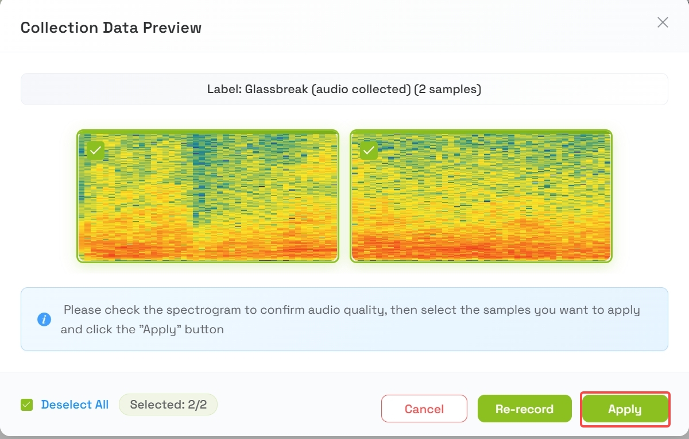Viewport: 689px width, 439px height.
Task: Click the spectrogram audio quality instruction text
Action: 350,319
